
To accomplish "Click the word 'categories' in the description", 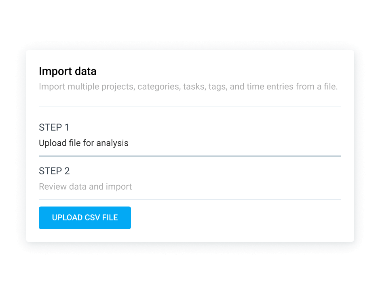I will [x=158, y=87].
